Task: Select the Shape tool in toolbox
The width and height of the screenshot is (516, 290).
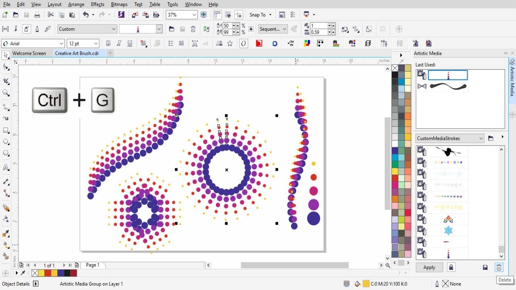Action: pyautogui.click(x=6, y=67)
